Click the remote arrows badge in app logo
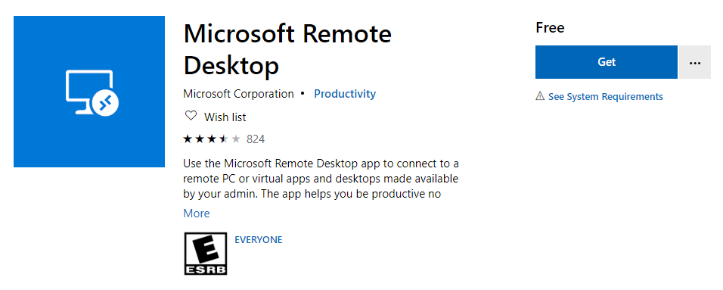 (106, 102)
